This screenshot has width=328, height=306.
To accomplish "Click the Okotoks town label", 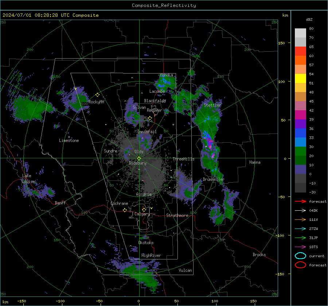I will [146, 243].
